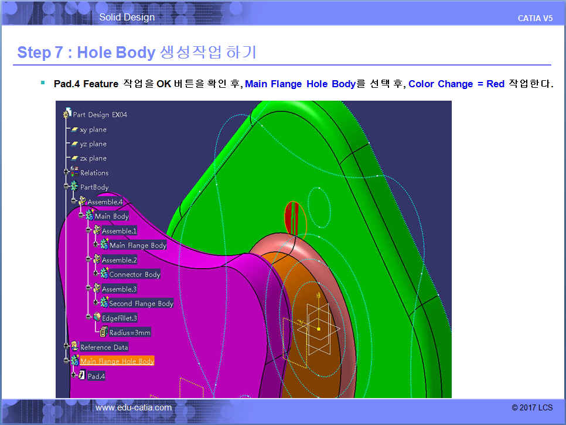Click the Reference Data body icon

[x=74, y=347]
